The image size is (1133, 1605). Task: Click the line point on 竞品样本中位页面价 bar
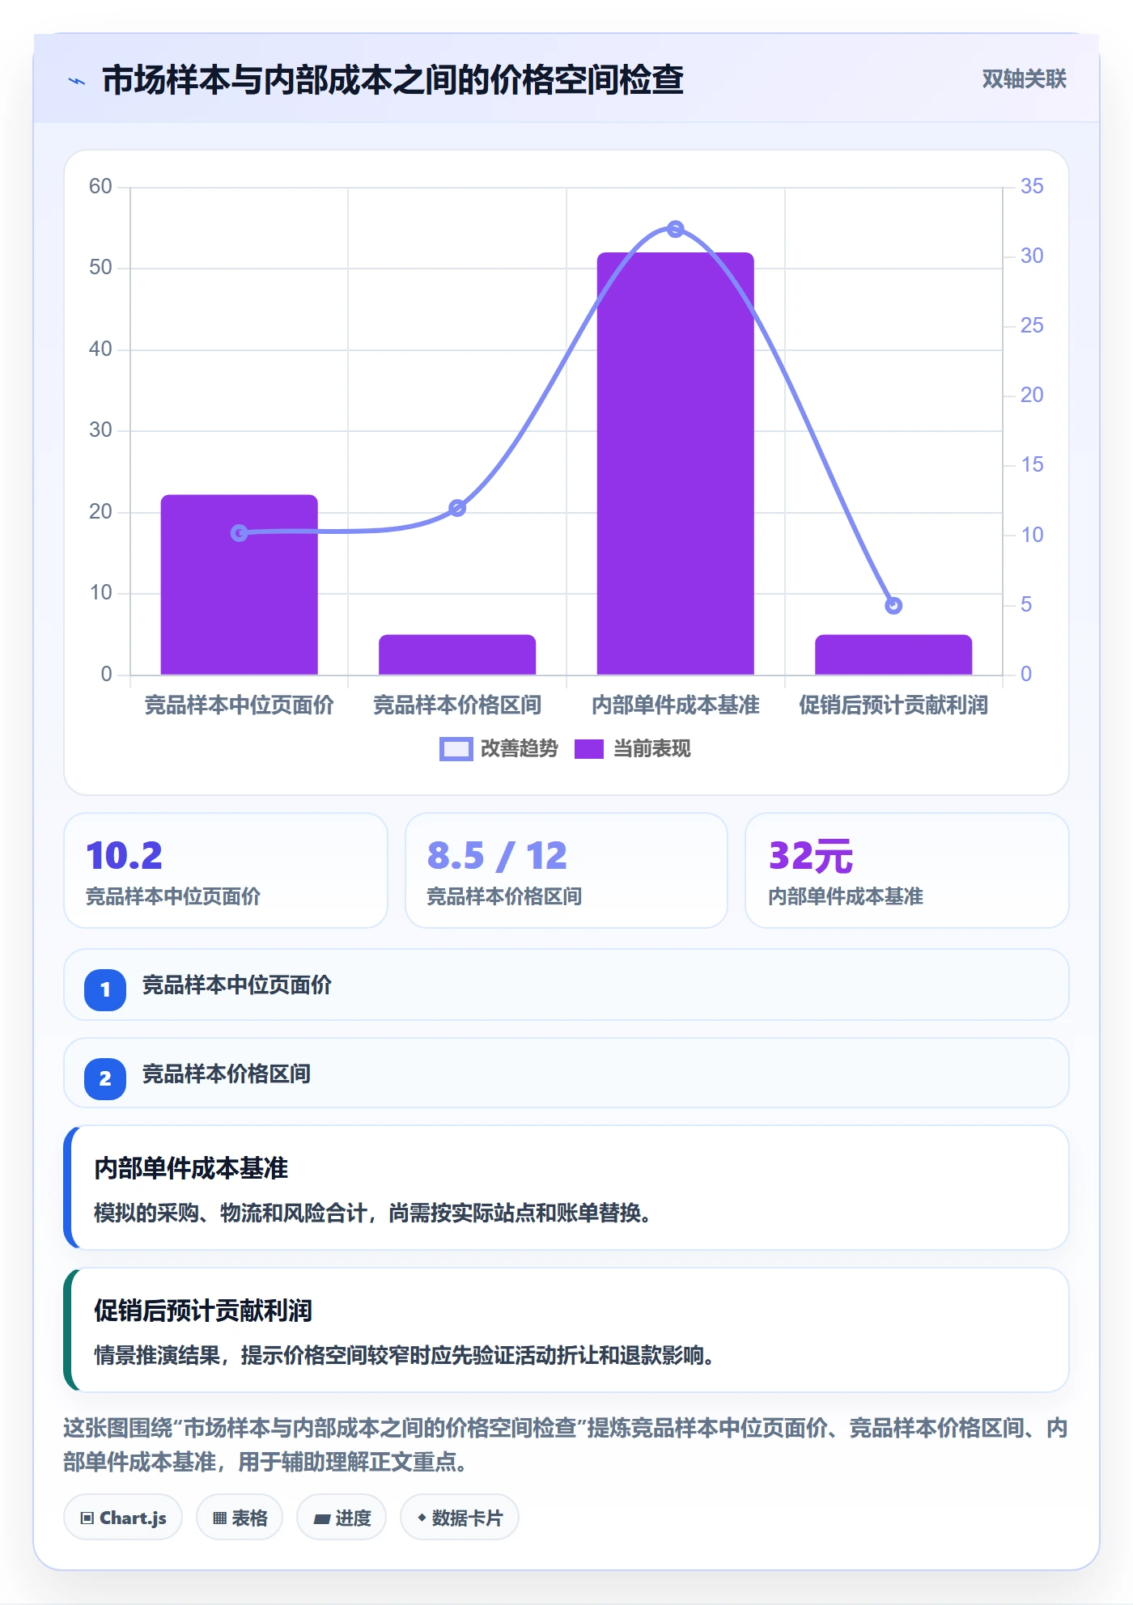pyautogui.click(x=240, y=533)
